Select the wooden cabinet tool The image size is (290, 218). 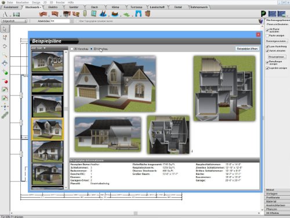[147, 14]
